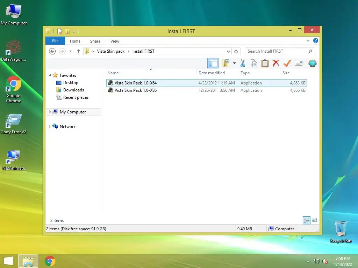The width and height of the screenshot is (358, 268).
Task: Go back with the Back arrow
Action: tap(52, 51)
